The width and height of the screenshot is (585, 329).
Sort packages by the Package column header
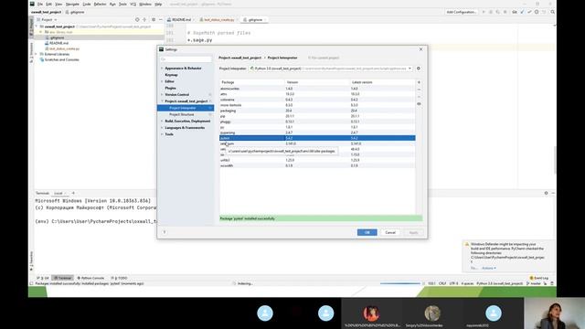click(252, 82)
